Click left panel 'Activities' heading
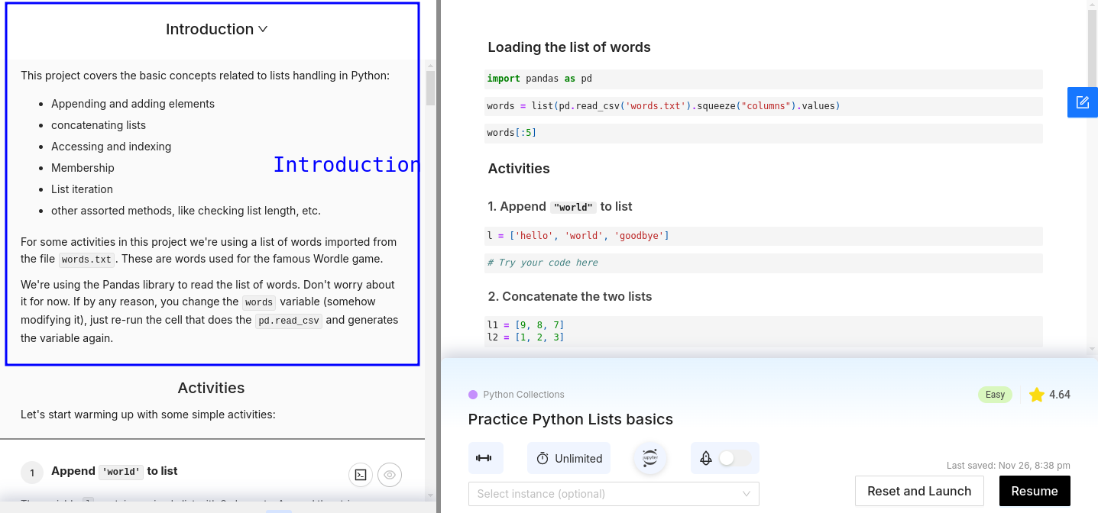 [x=211, y=388]
